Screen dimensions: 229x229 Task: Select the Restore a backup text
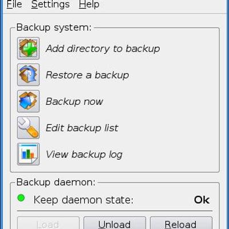pyautogui.click(x=88, y=75)
